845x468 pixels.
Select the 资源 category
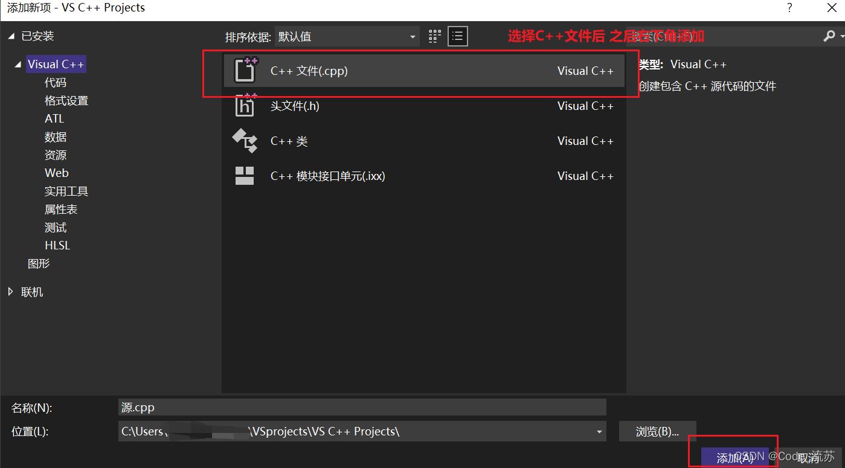[56, 155]
